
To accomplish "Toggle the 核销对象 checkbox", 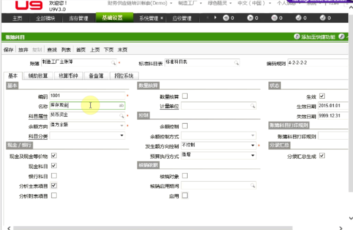I will [185, 176].
